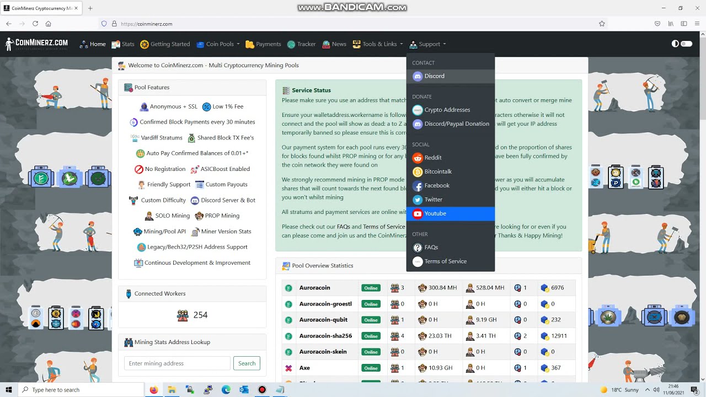Open the Auroracoin-qubit pool link

[323, 320]
